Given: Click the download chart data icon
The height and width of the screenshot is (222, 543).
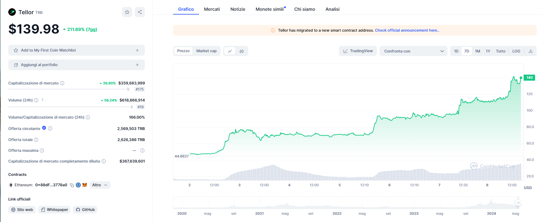Looking at the screenshot, I should coord(530,51).
